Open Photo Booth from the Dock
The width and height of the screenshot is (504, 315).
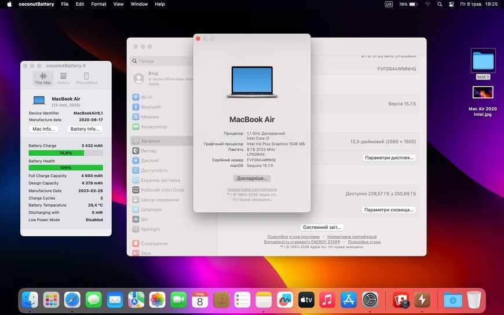pyautogui.click(x=401, y=300)
